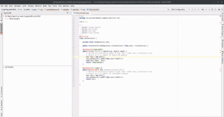The image size is (224, 117).
Task: Click spring-petclinic in the breadcrumb bar
Action: (9, 9)
